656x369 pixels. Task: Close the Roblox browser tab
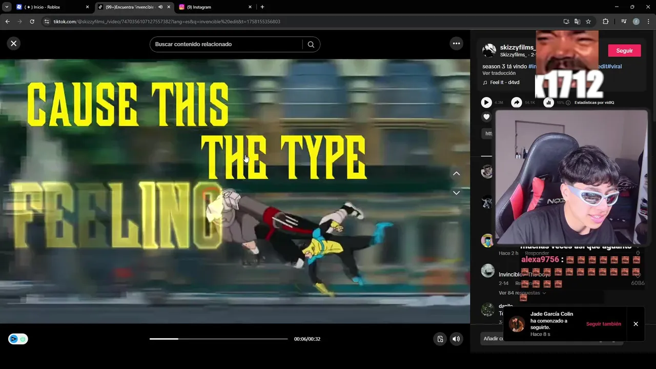click(87, 7)
